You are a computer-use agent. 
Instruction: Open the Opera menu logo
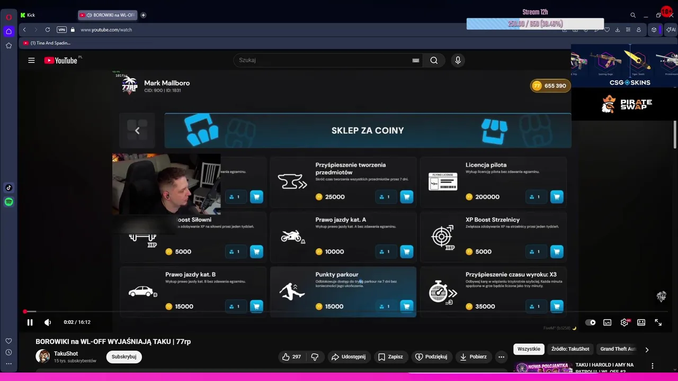click(x=8, y=17)
